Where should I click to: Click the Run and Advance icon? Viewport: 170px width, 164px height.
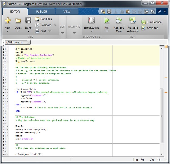pos(133,20)
